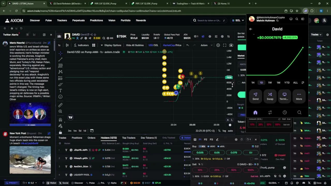Select the trend line drawing tool
Image resolution: width=331 pixels, height=186 pixels.
[x=60, y=59]
